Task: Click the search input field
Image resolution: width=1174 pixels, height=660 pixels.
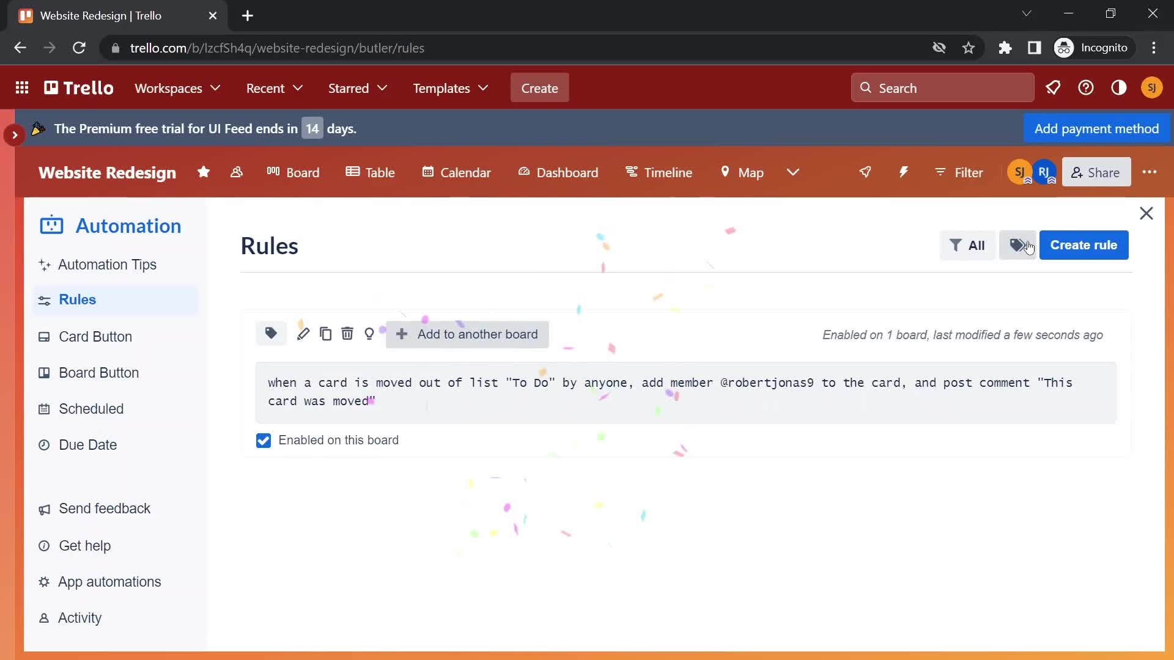Action: coord(943,88)
